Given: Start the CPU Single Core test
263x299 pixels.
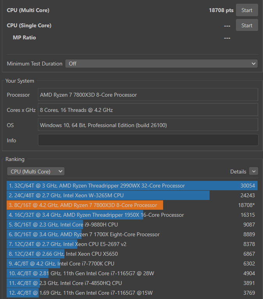Looking at the screenshot, I should [x=247, y=25].
